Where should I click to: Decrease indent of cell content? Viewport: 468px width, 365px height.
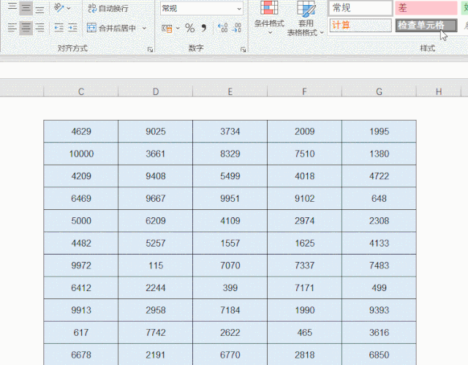click(59, 29)
